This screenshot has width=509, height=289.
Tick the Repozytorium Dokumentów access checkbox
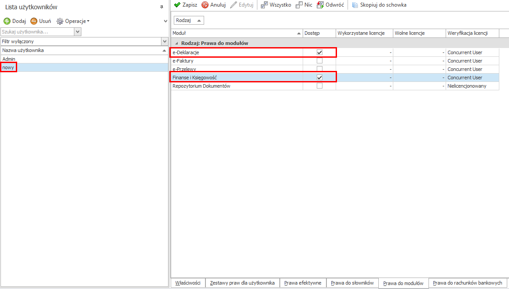coord(319,86)
